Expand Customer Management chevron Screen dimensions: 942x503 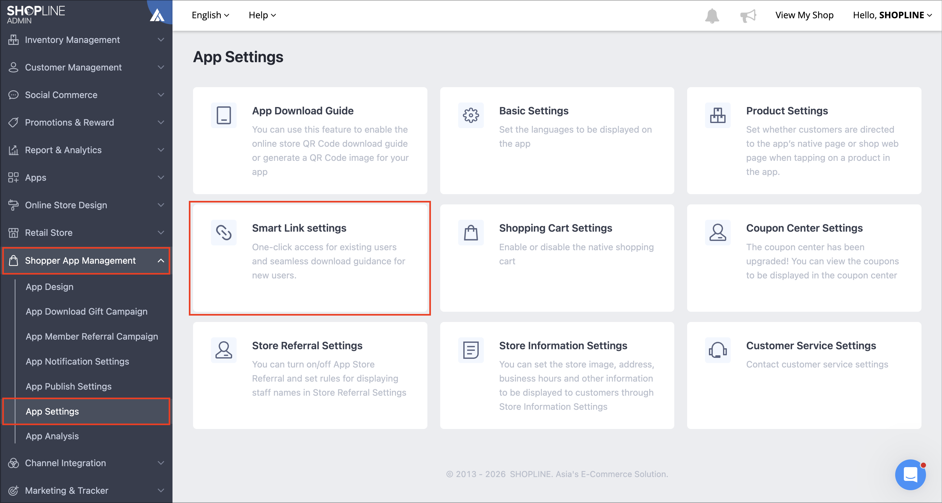coord(161,67)
